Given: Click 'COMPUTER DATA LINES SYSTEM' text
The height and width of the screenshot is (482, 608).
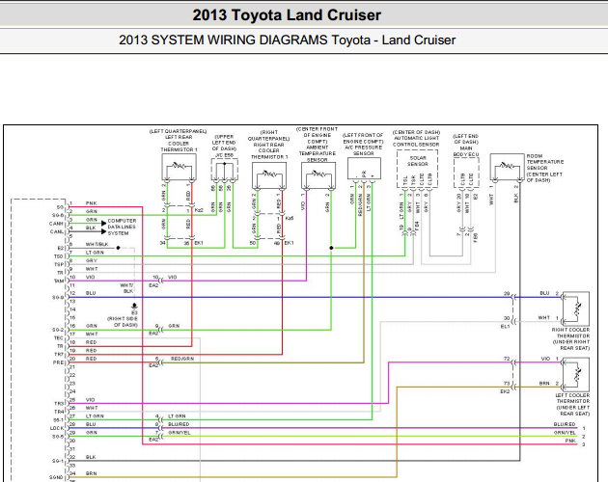Looking at the screenshot, I should [122, 227].
